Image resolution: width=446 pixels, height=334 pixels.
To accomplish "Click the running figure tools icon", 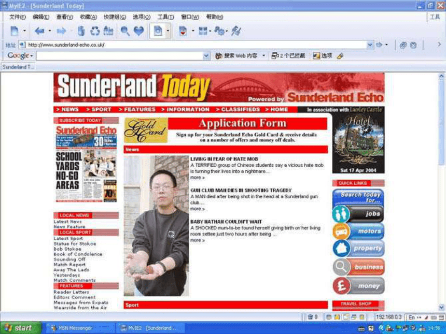I will (x=236, y=31).
